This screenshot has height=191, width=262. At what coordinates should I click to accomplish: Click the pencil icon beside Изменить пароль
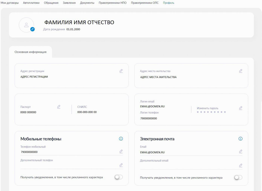[x=241, y=108]
